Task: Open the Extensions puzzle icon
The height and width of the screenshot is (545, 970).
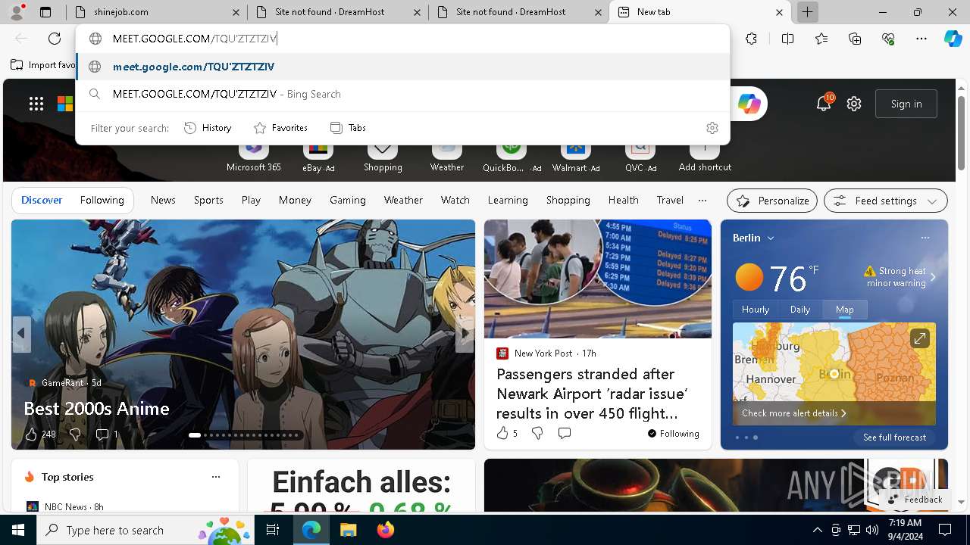Action: (x=751, y=39)
